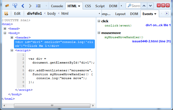Open the issue5440-2.html (line 21) link
This screenshot has width=173, height=110.
[x=151, y=41]
